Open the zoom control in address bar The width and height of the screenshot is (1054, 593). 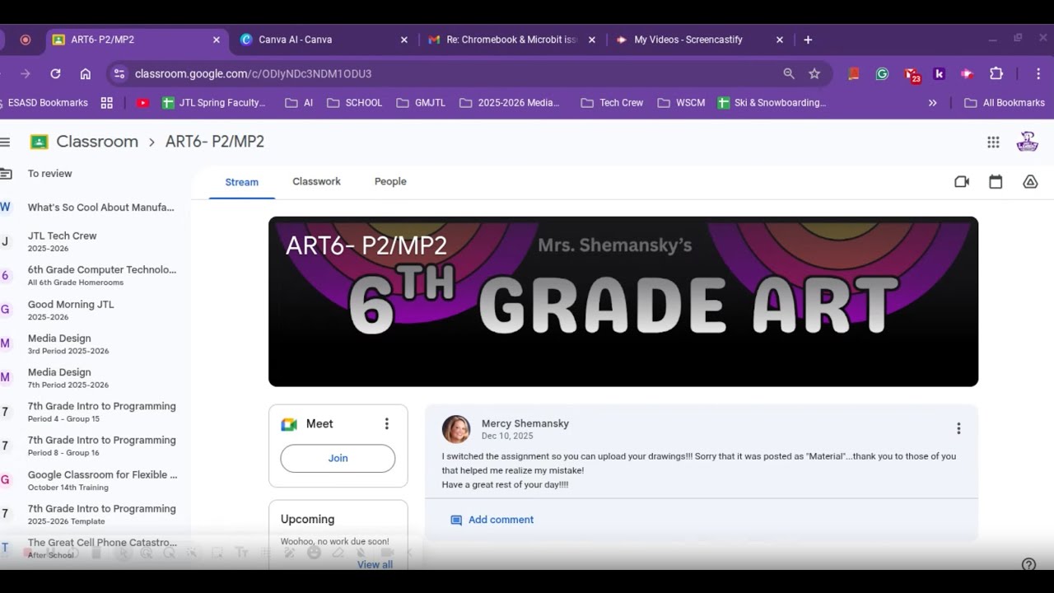[789, 73]
